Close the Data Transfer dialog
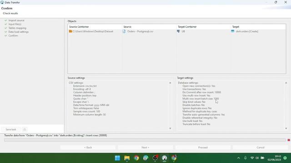 (x=286, y=2)
